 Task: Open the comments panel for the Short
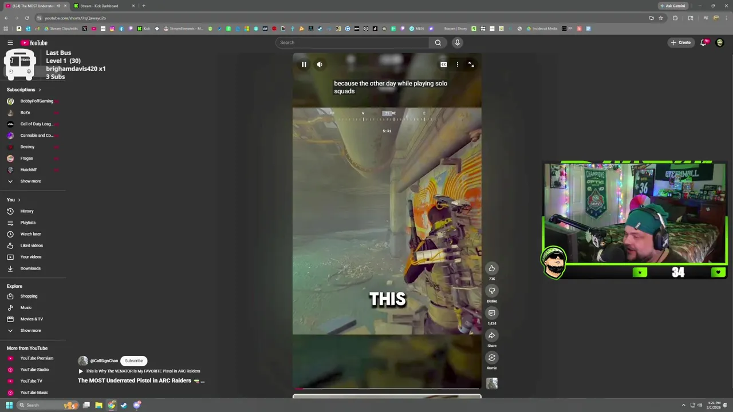pos(492,313)
